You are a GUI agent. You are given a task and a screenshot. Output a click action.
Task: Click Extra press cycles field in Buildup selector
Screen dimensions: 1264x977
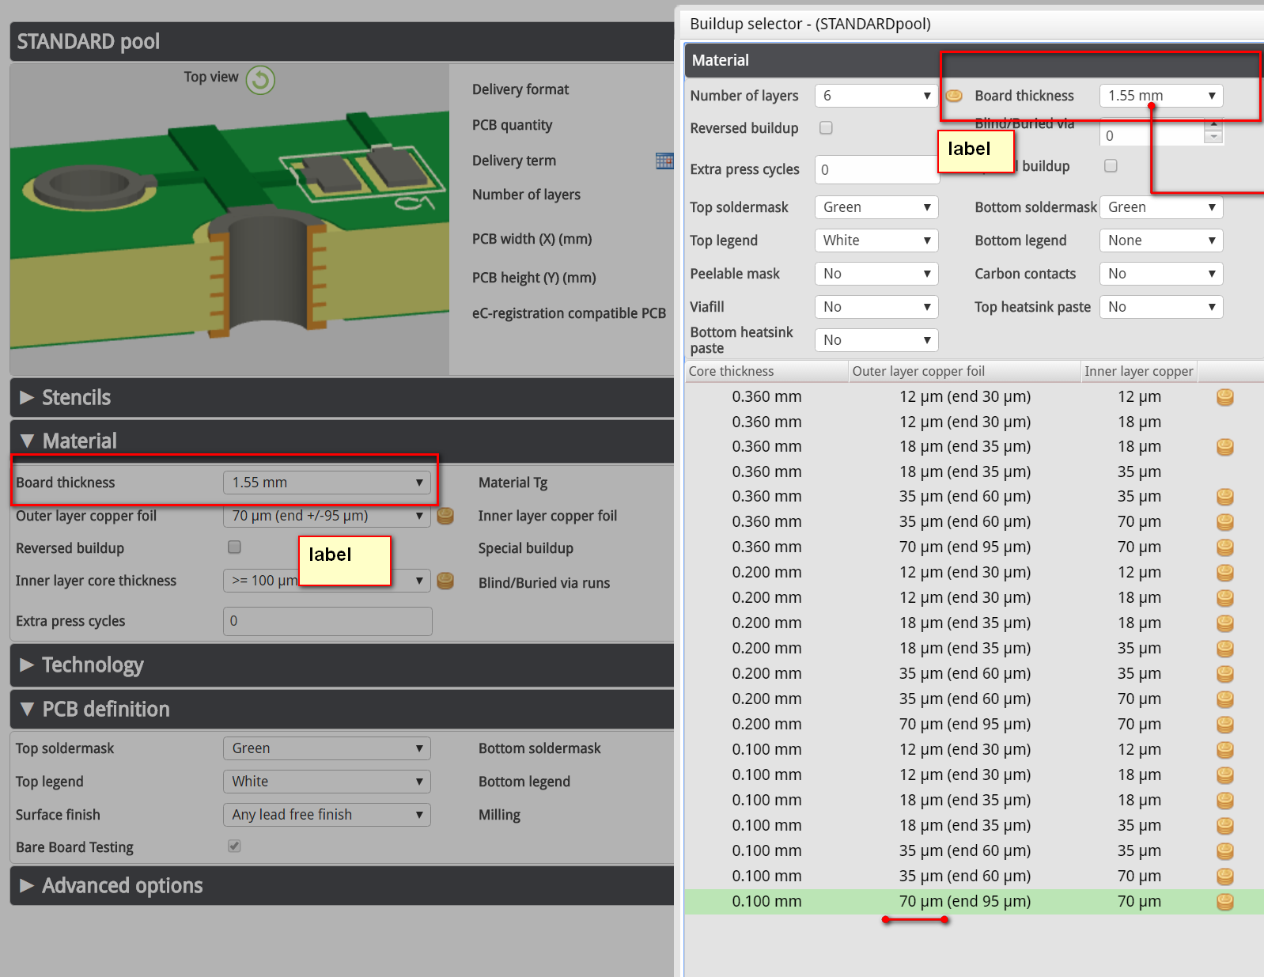click(876, 169)
